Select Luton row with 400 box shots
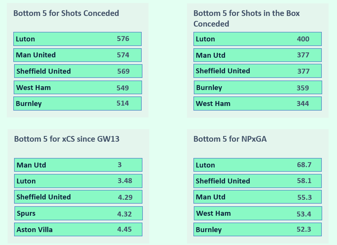This screenshot has height=245, width=337. (257, 39)
